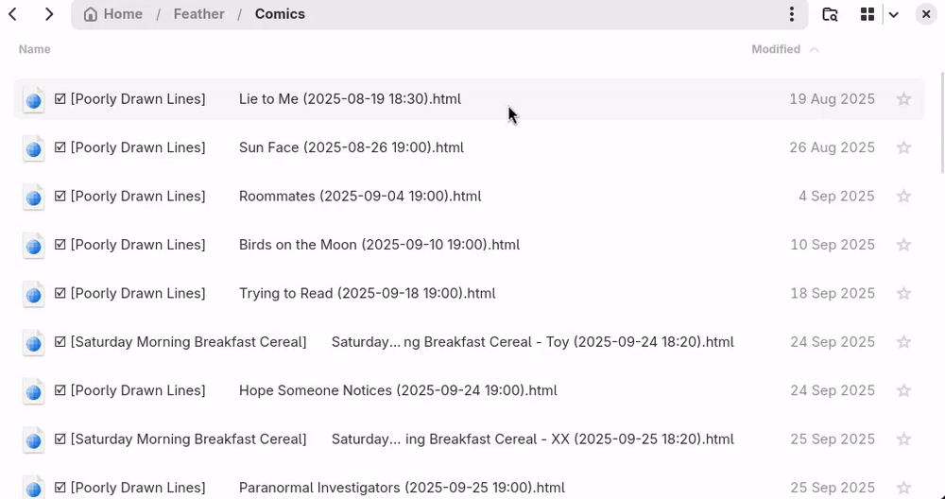
Task: Open the view options dropdown arrow
Action: click(893, 14)
